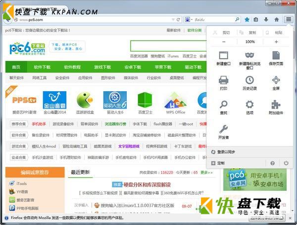The height and width of the screenshot is (225, 297).
Task: Click the pc6 安卓网 banner advertisement
Action: pos(255,179)
